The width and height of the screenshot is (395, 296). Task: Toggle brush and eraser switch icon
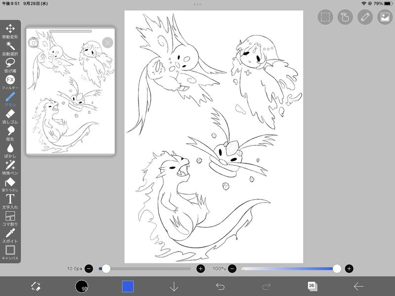pos(36,287)
